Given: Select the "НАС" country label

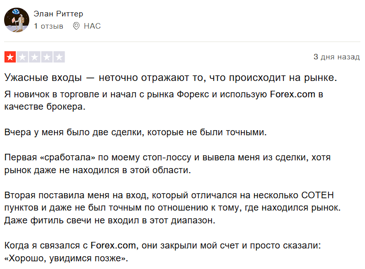Looking at the screenshot, I should tap(92, 26).
